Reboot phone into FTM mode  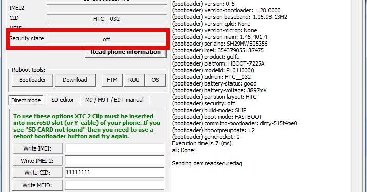(112, 80)
